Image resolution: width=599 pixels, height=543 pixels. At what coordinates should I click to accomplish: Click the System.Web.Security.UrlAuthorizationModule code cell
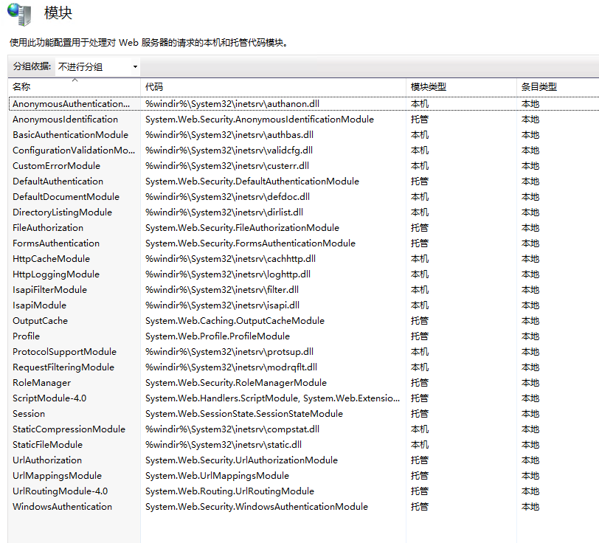point(241,460)
